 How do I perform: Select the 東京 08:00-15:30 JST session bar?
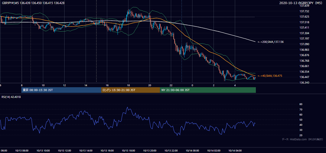pyautogui.click(x=61, y=90)
